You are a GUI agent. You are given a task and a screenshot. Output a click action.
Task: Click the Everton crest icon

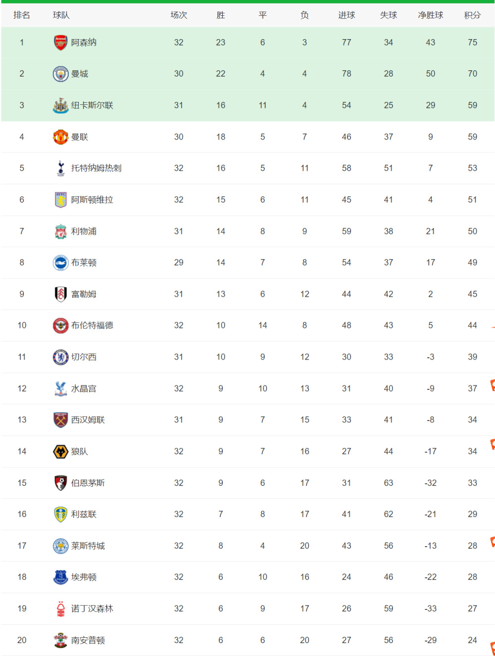click(x=60, y=577)
